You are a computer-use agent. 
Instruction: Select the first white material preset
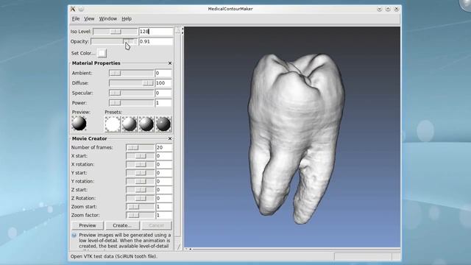[x=113, y=124]
